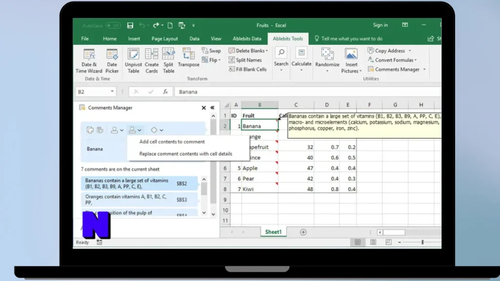This screenshot has width=500, height=281.
Task: Click the zoom slider handle
Action: click(x=422, y=242)
